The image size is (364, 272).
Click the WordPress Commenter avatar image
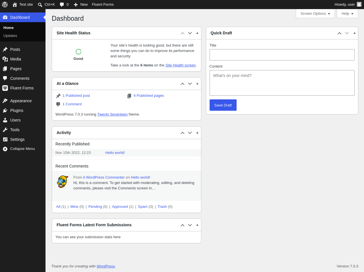pyautogui.click(x=63, y=182)
